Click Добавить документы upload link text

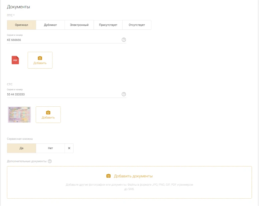pyautogui.click(x=133, y=176)
